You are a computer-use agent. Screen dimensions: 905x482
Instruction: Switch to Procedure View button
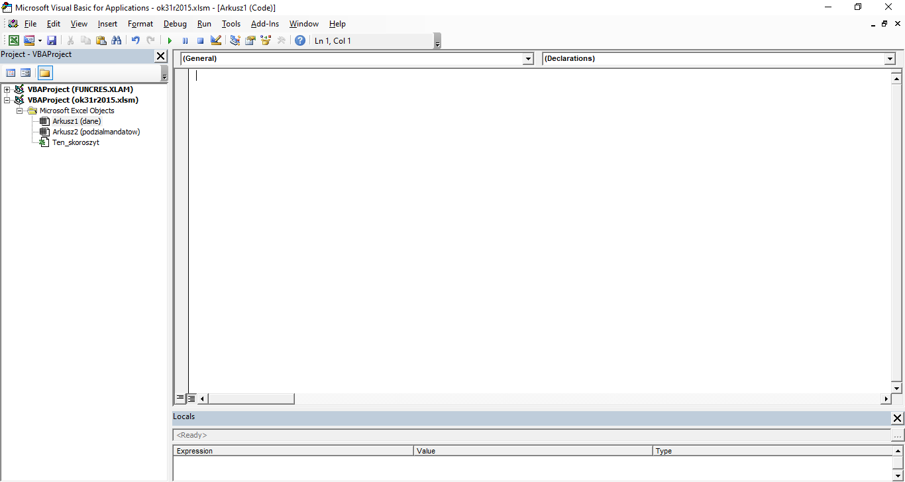180,399
